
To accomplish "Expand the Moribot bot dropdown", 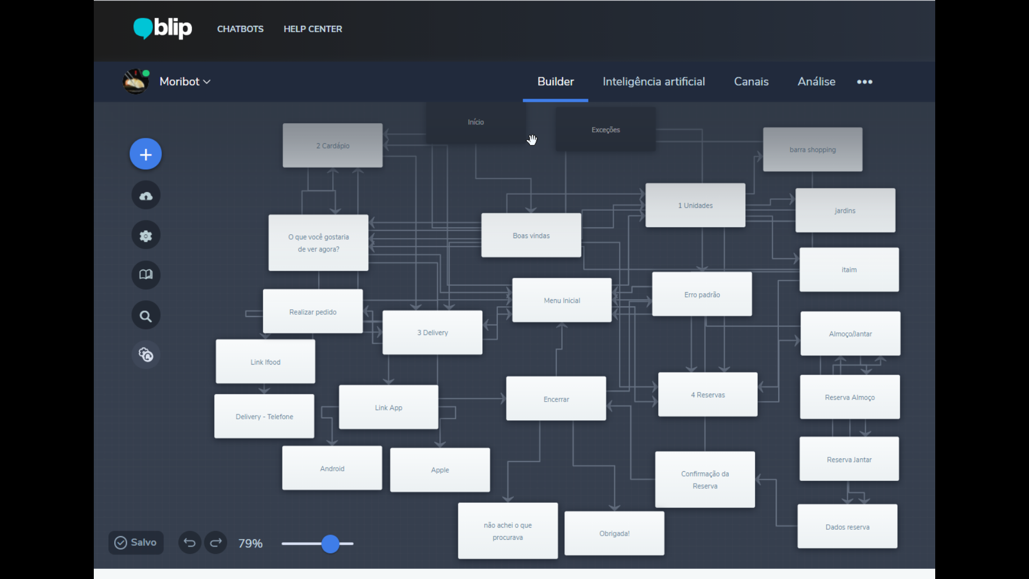I will 185,81.
